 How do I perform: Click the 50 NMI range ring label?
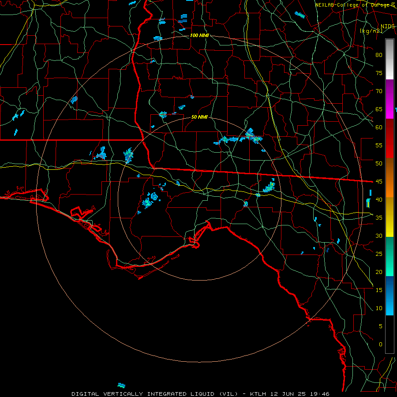[x=199, y=117]
